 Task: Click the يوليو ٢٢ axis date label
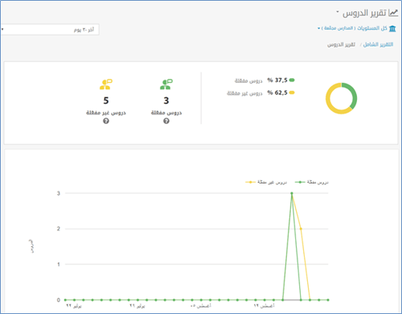click(x=74, y=306)
